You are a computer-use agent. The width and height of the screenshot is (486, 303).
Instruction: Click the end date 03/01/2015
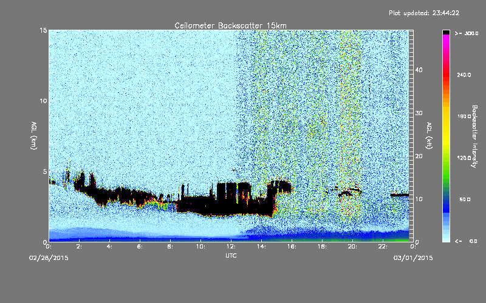point(413,258)
